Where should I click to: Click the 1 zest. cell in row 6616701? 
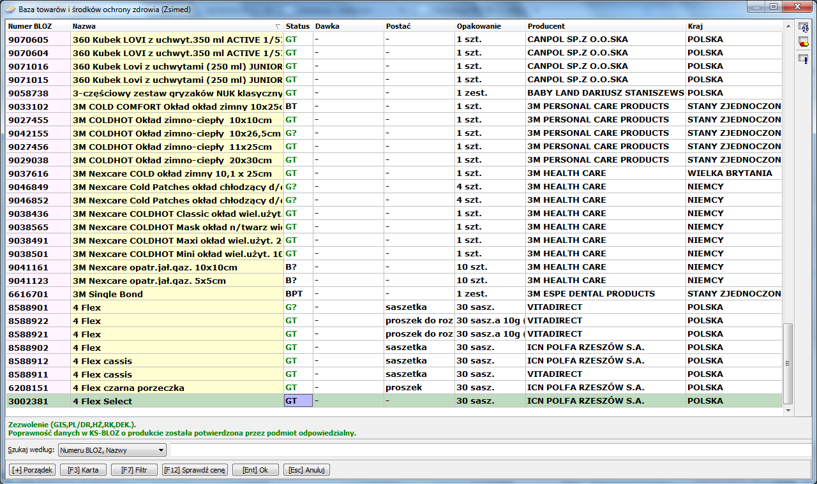click(490, 294)
